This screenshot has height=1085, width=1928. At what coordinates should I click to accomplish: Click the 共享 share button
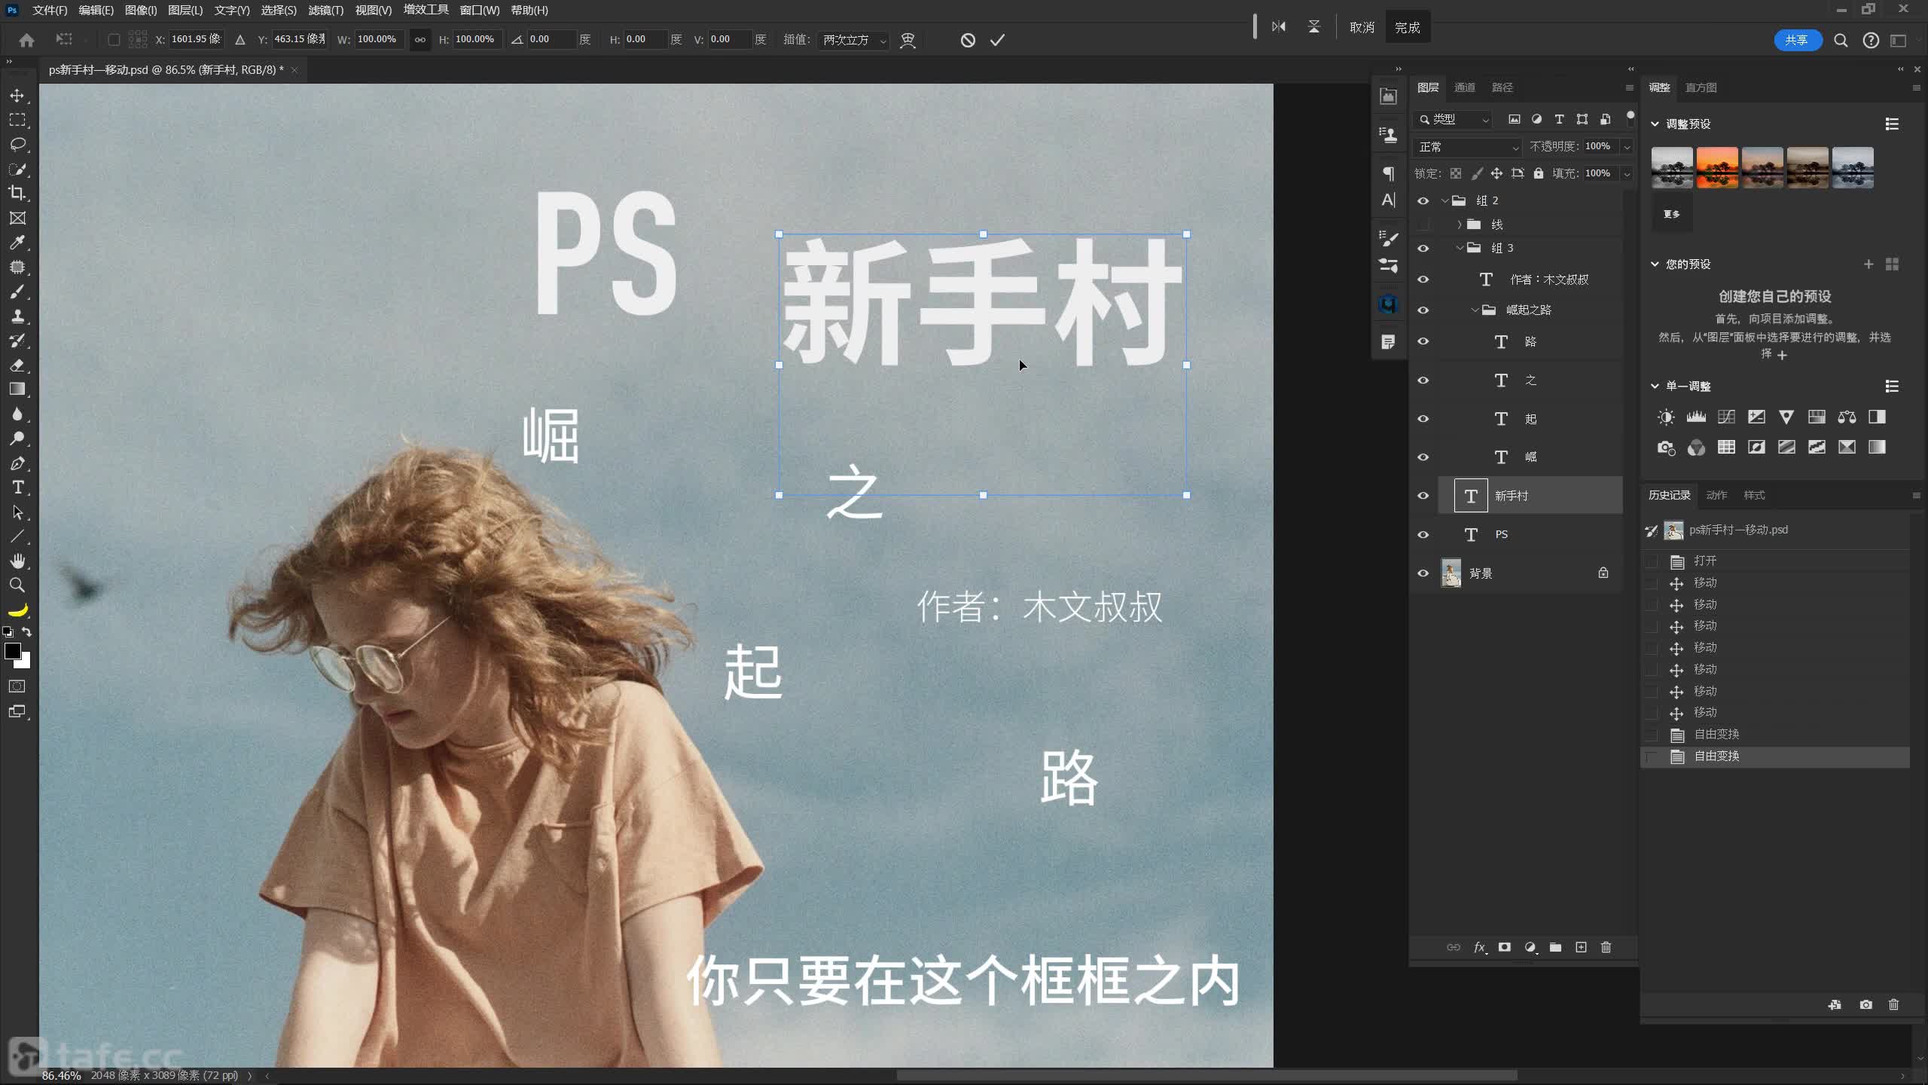1797,40
